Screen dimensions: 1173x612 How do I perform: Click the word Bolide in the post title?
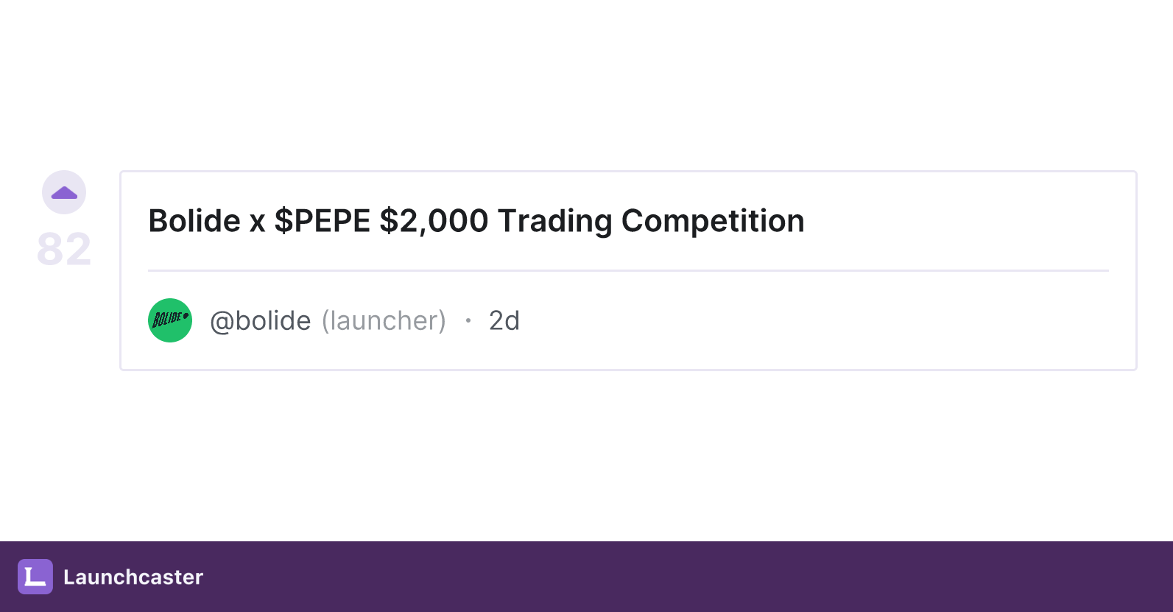coord(194,221)
